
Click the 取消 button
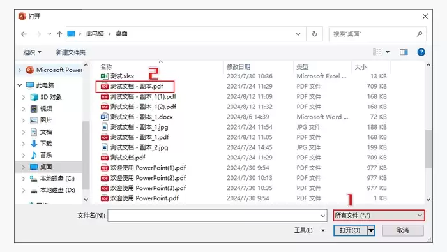pyautogui.click(x=402, y=230)
